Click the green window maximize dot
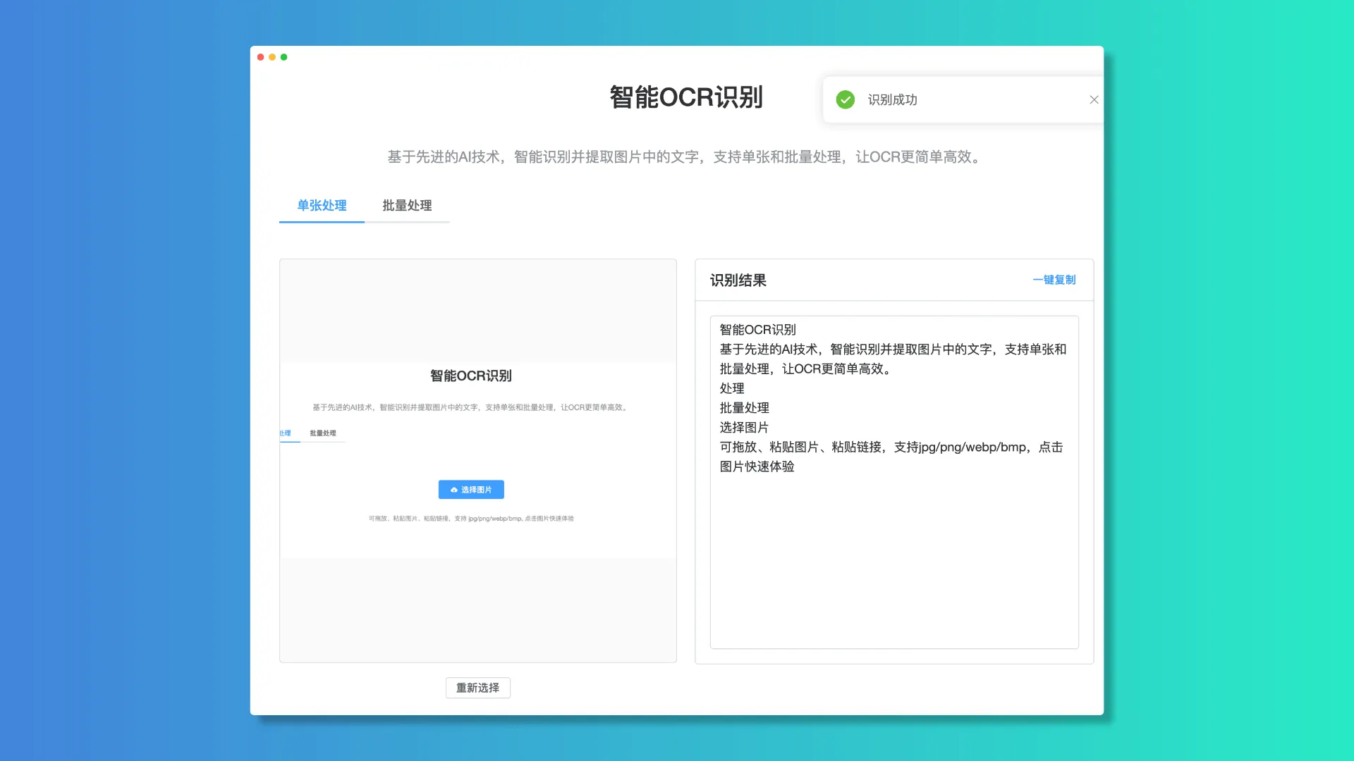This screenshot has width=1354, height=761. [283, 57]
